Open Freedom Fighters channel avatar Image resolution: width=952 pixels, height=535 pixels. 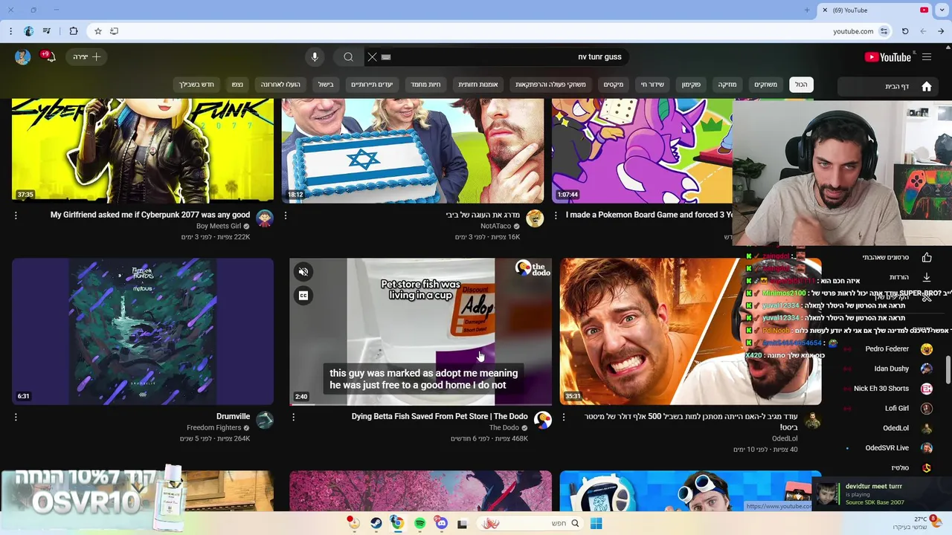265,421
